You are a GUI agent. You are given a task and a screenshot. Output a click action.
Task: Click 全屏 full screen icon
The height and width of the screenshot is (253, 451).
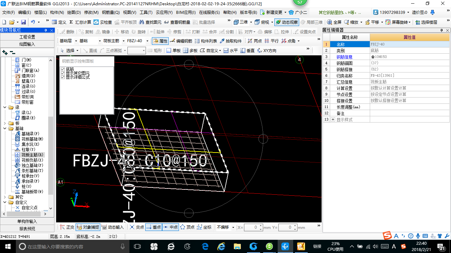(334, 22)
